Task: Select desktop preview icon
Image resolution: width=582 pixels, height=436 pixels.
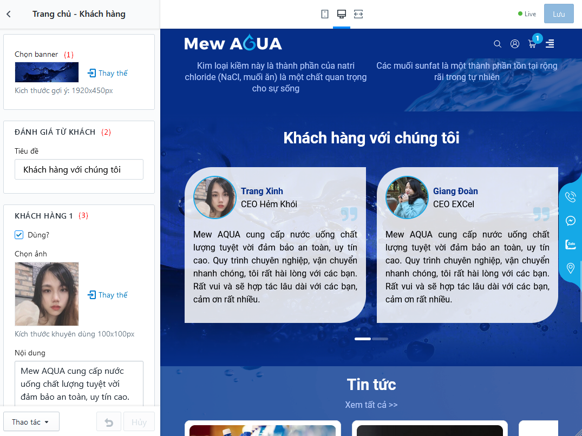Action: [x=342, y=14]
